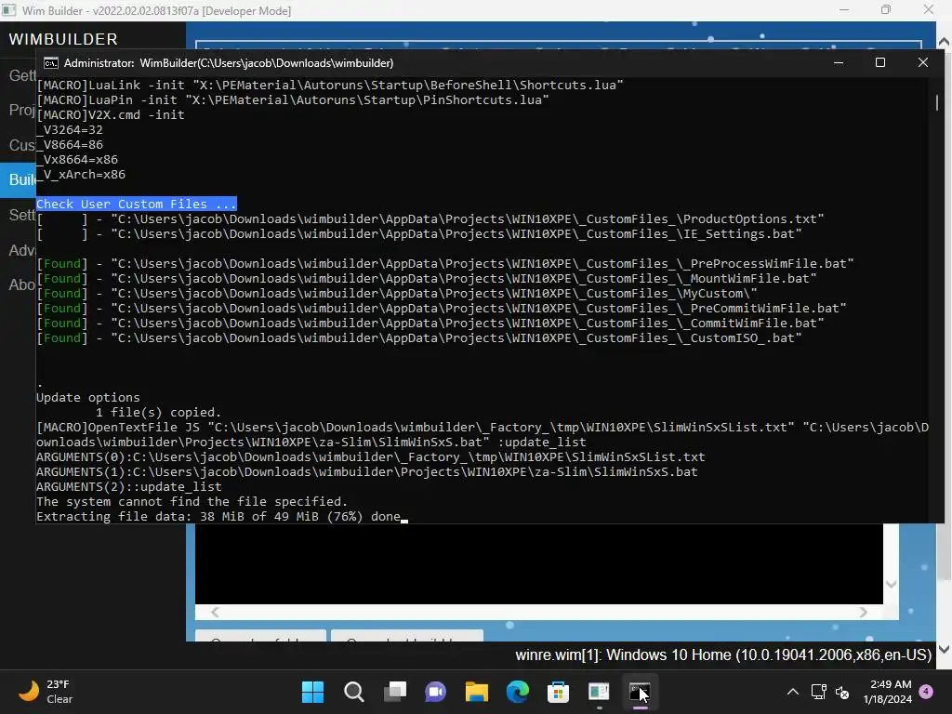Click the ARGUMENTS(2)::update_list line

point(128,487)
